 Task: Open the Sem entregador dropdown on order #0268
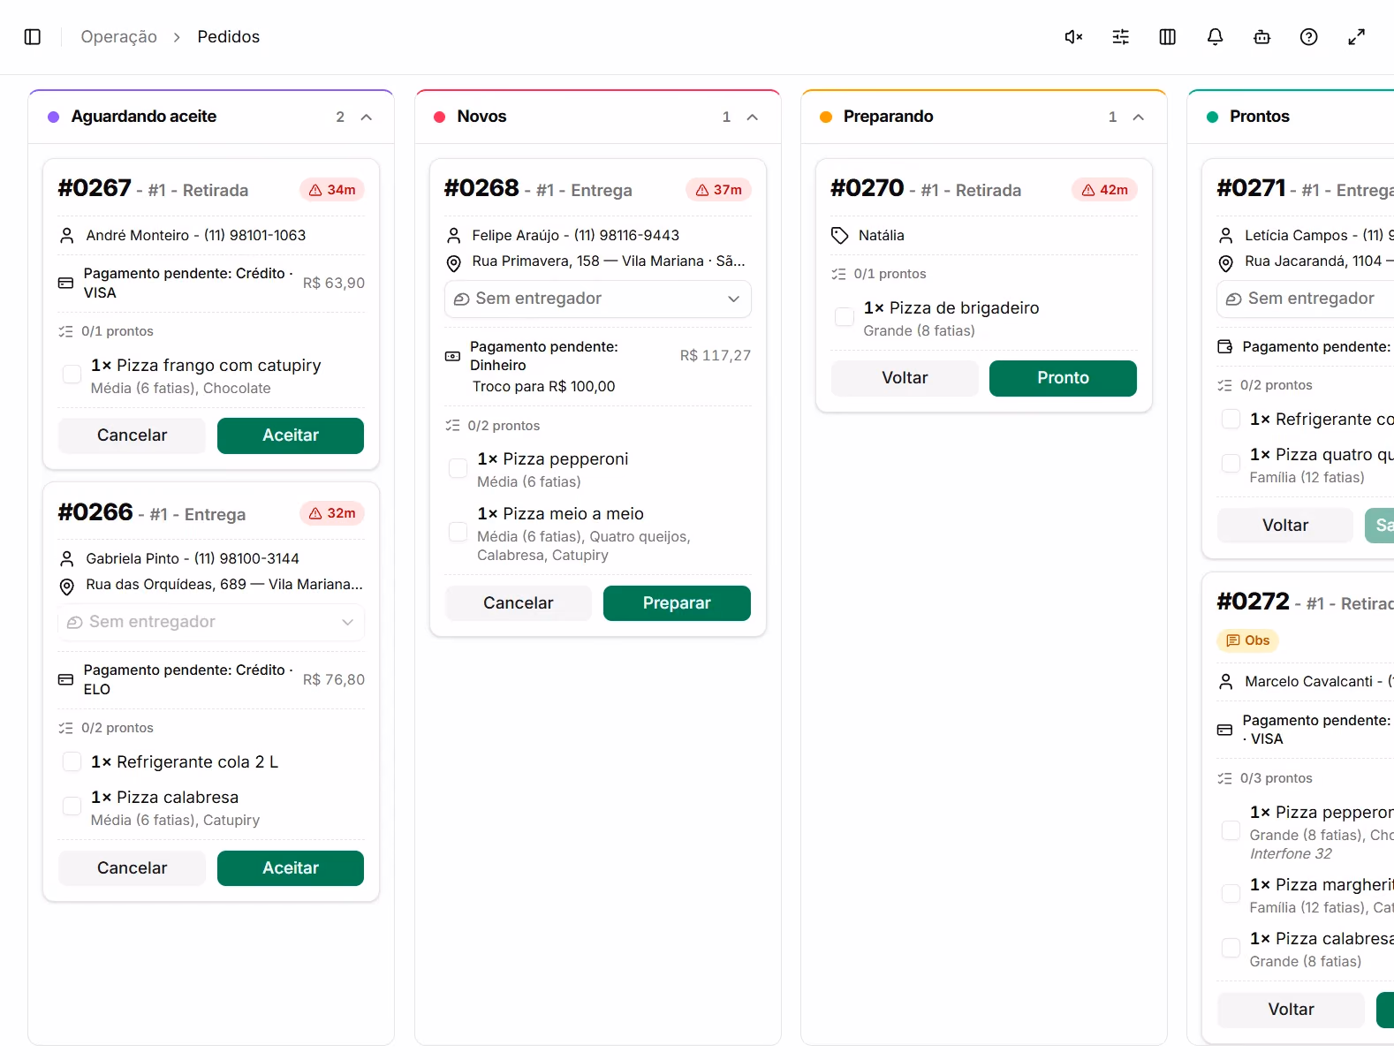[598, 299]
